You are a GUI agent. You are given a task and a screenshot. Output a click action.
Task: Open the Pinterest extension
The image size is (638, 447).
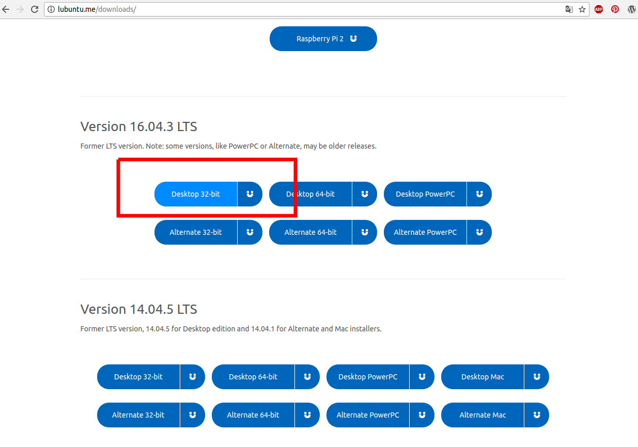(615, 9)
